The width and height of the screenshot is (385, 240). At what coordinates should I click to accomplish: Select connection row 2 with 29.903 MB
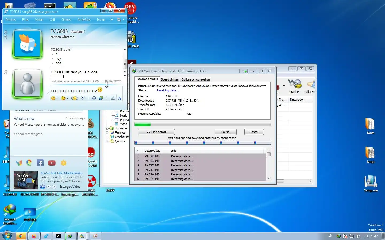coord(201,161)
